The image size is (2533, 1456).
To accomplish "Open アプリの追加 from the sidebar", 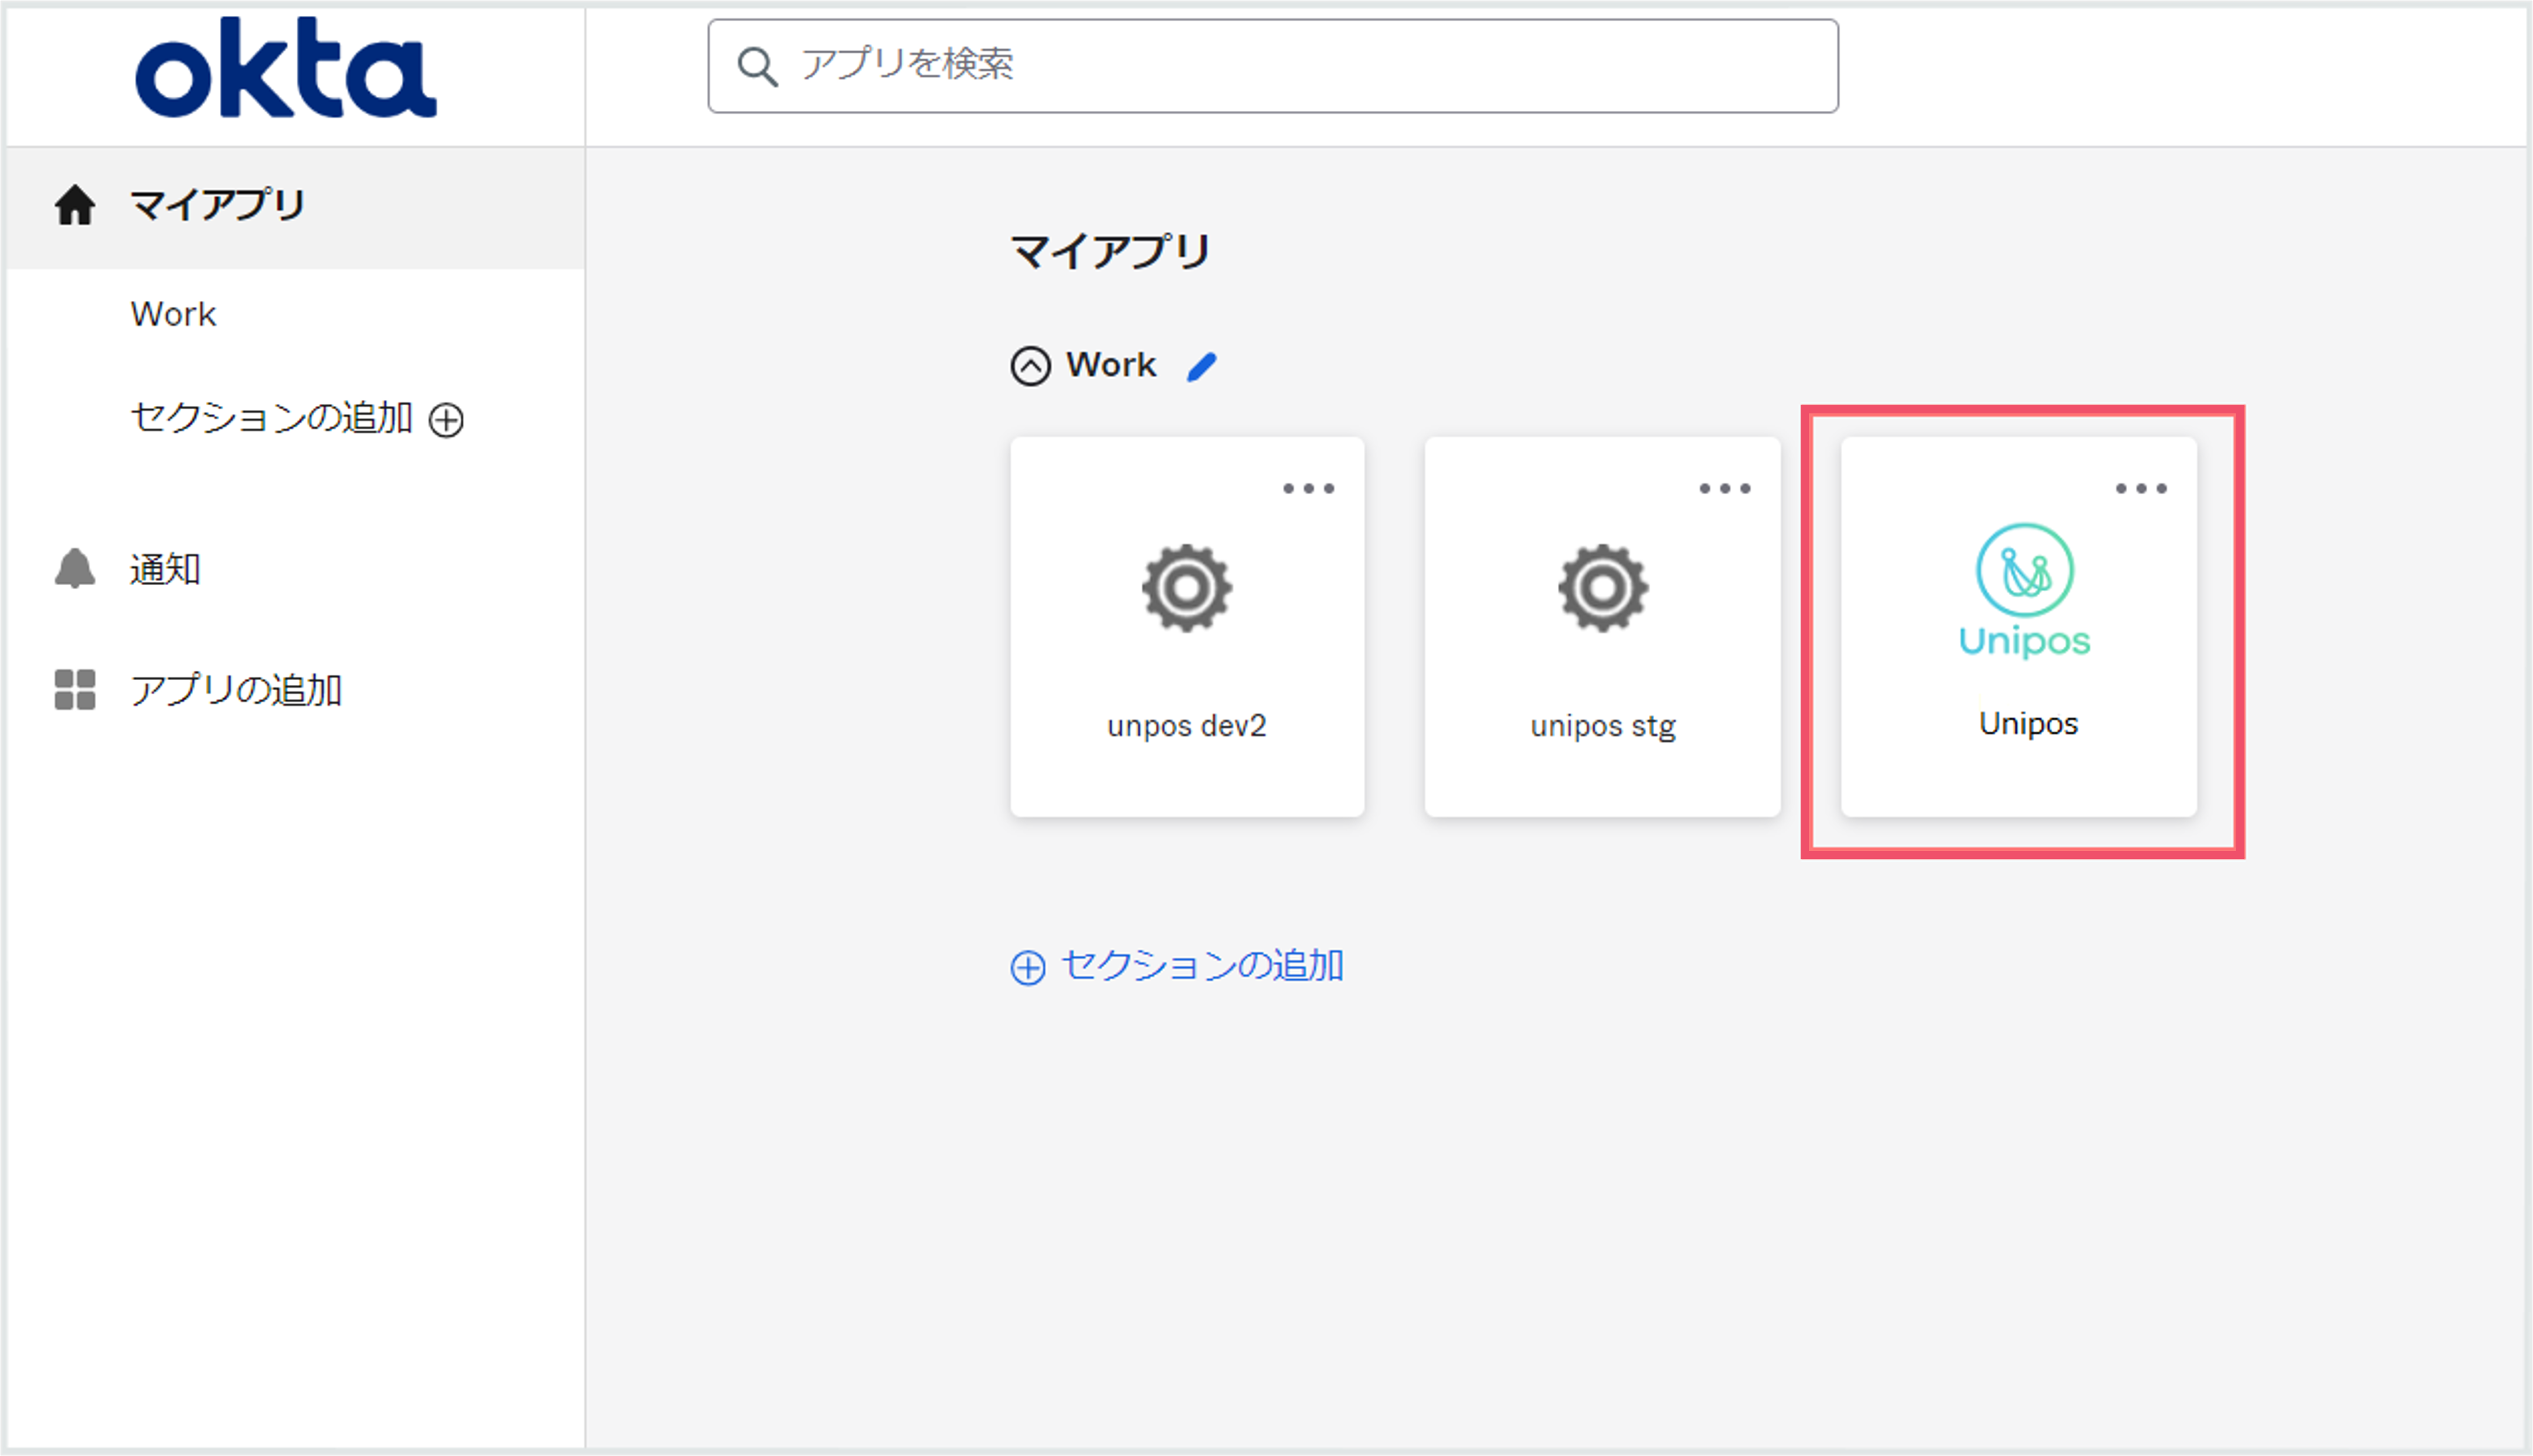I will pos(236,690).
